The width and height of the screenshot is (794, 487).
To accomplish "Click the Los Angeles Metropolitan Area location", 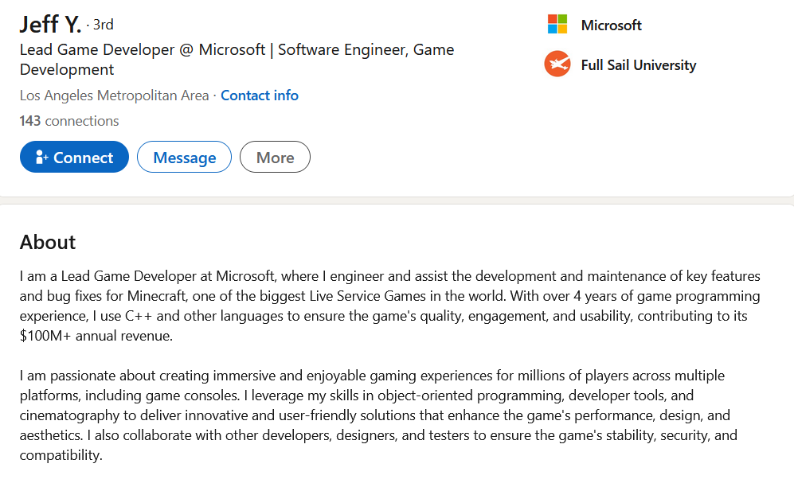I will [x=114, y=95].
